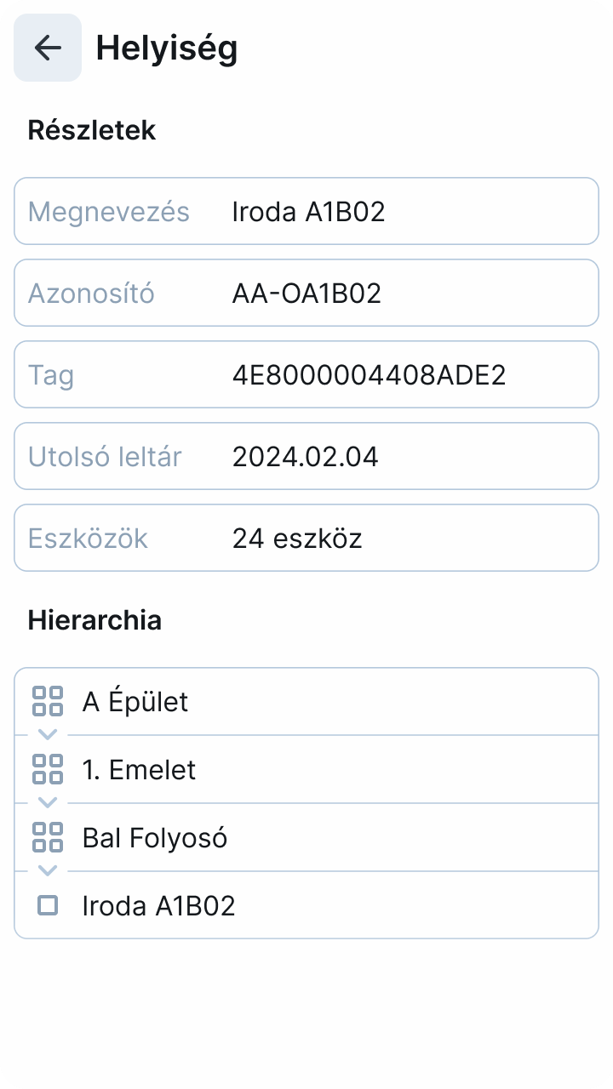This screenshot has width=613, height=1089.
Task: Select the Tag field 4E8000004408ADE2
Action: pyautogui.click(x=369, y=374)
